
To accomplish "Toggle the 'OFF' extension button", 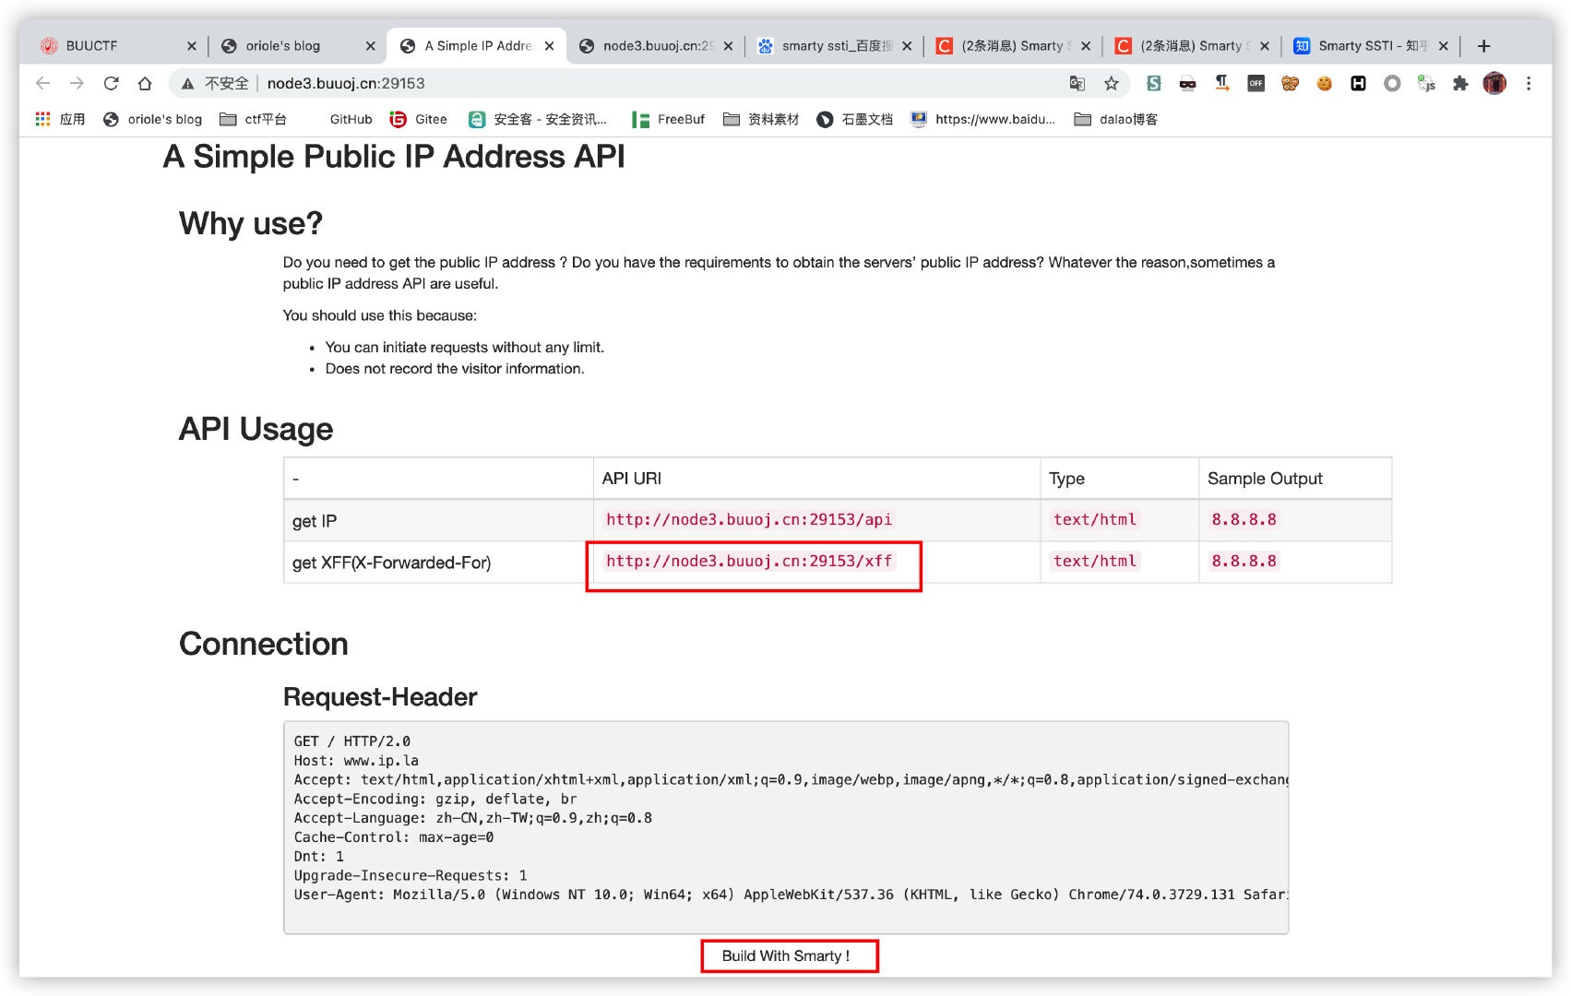I will pos(1256,84).
